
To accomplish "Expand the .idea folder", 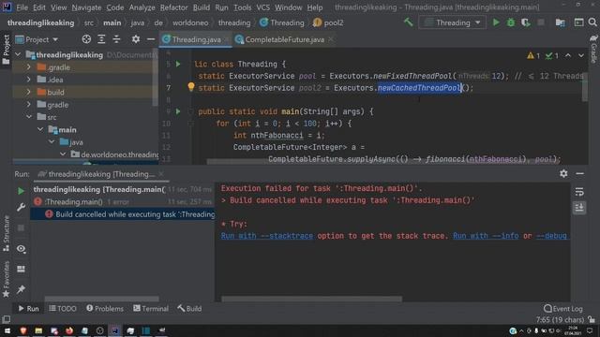I will (x=29, y=80).
